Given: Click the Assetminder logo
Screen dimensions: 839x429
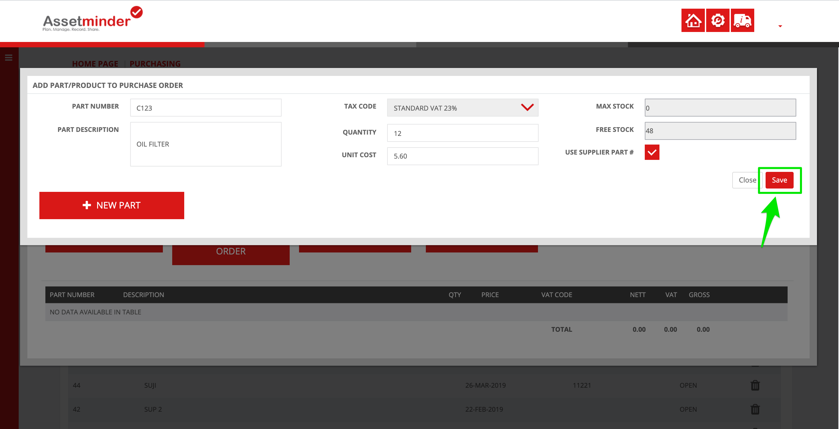Looking at the screenshot, I should click(92, 19).
